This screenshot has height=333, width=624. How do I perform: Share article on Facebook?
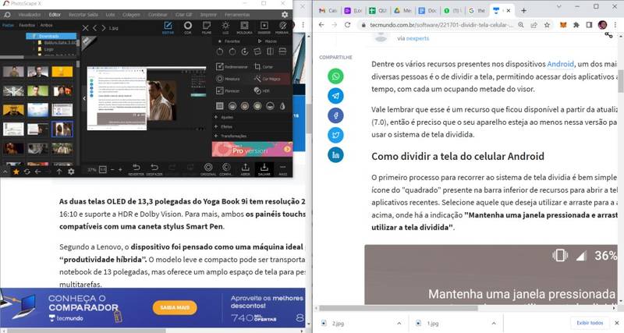[335, 115]
